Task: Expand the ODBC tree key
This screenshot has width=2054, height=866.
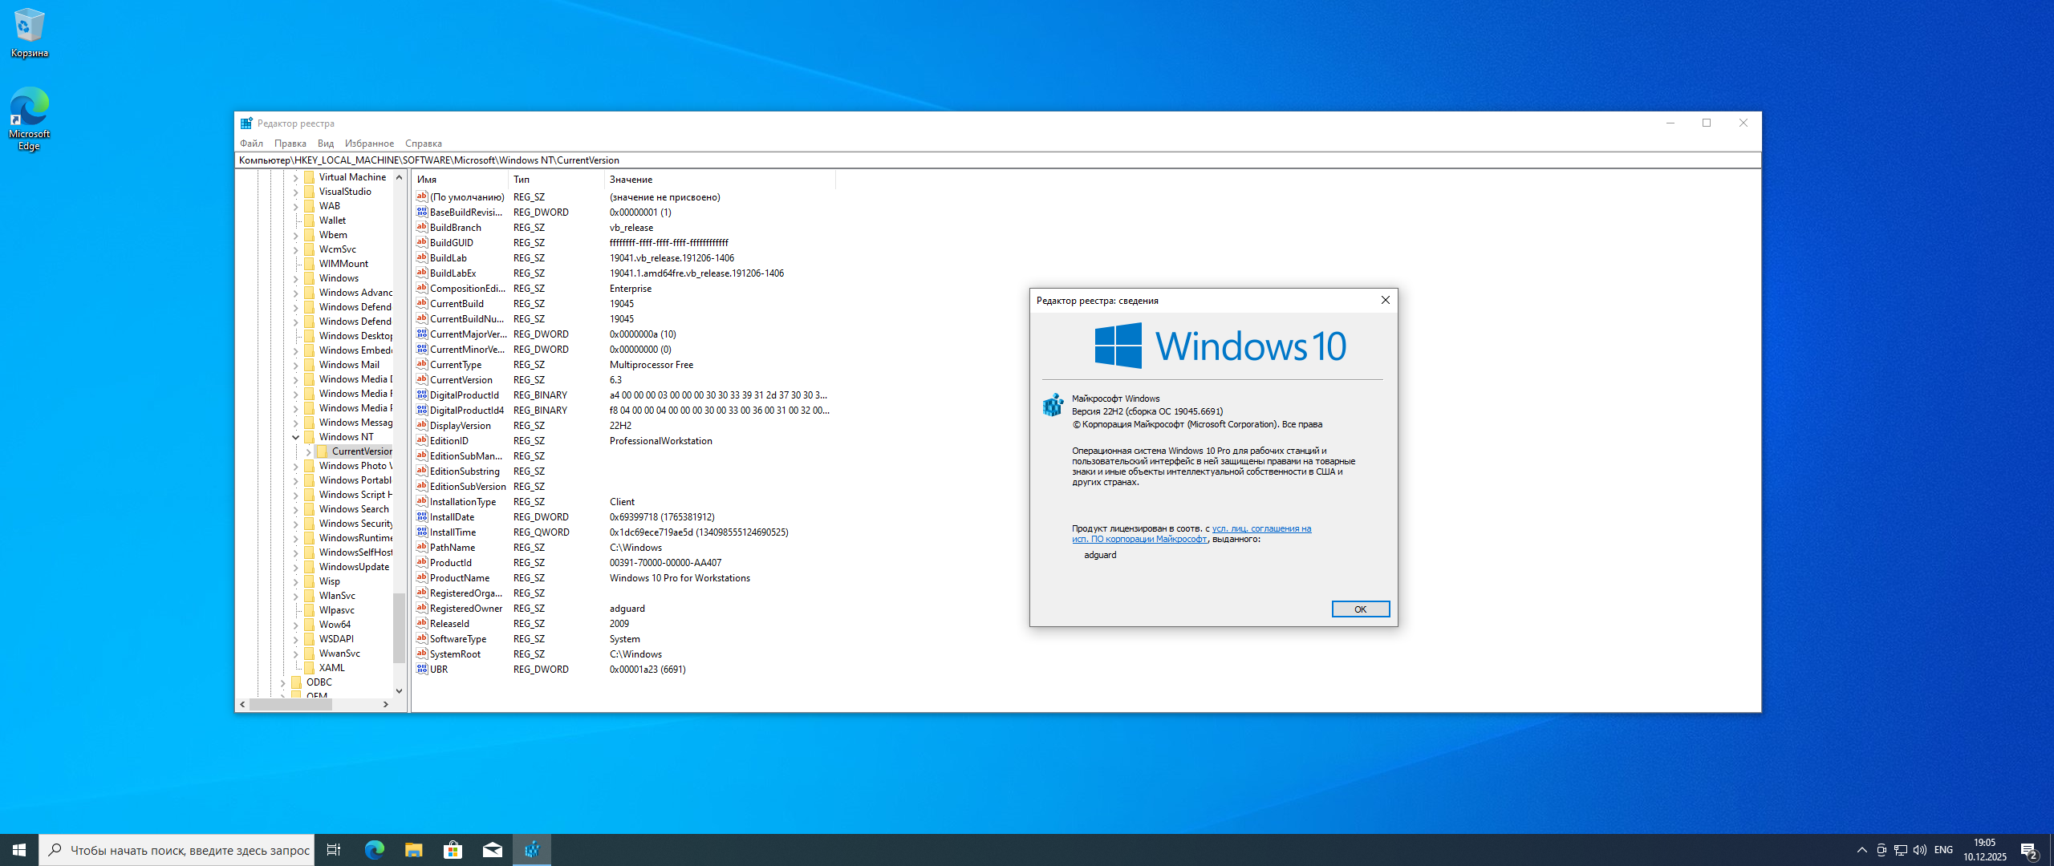Action: 283,683
